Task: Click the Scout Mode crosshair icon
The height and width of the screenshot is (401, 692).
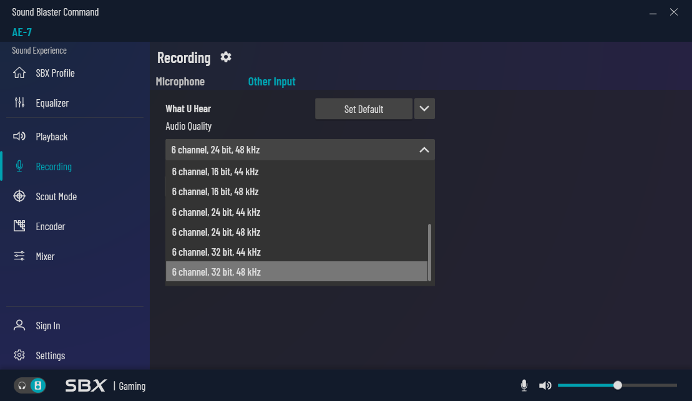Action: 19,196
